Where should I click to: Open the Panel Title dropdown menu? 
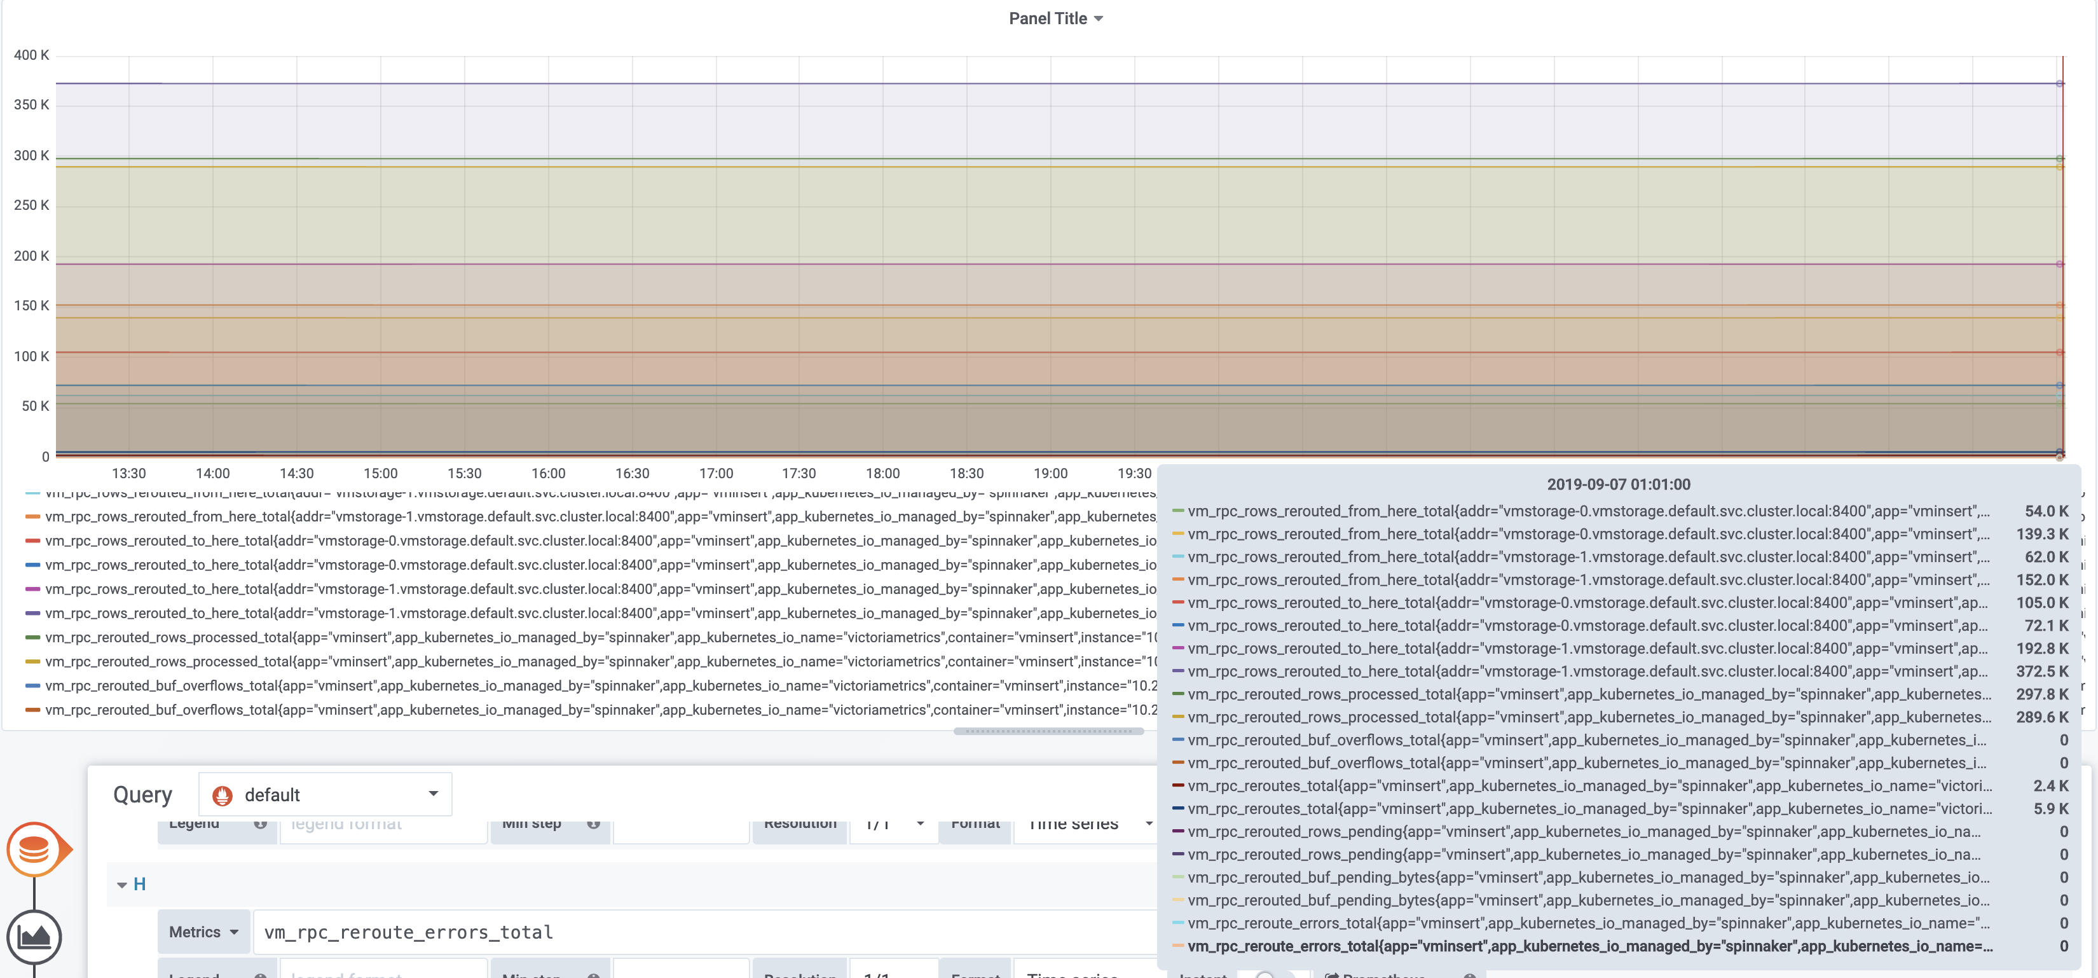pyautogui.click(x=1055, y=18)
